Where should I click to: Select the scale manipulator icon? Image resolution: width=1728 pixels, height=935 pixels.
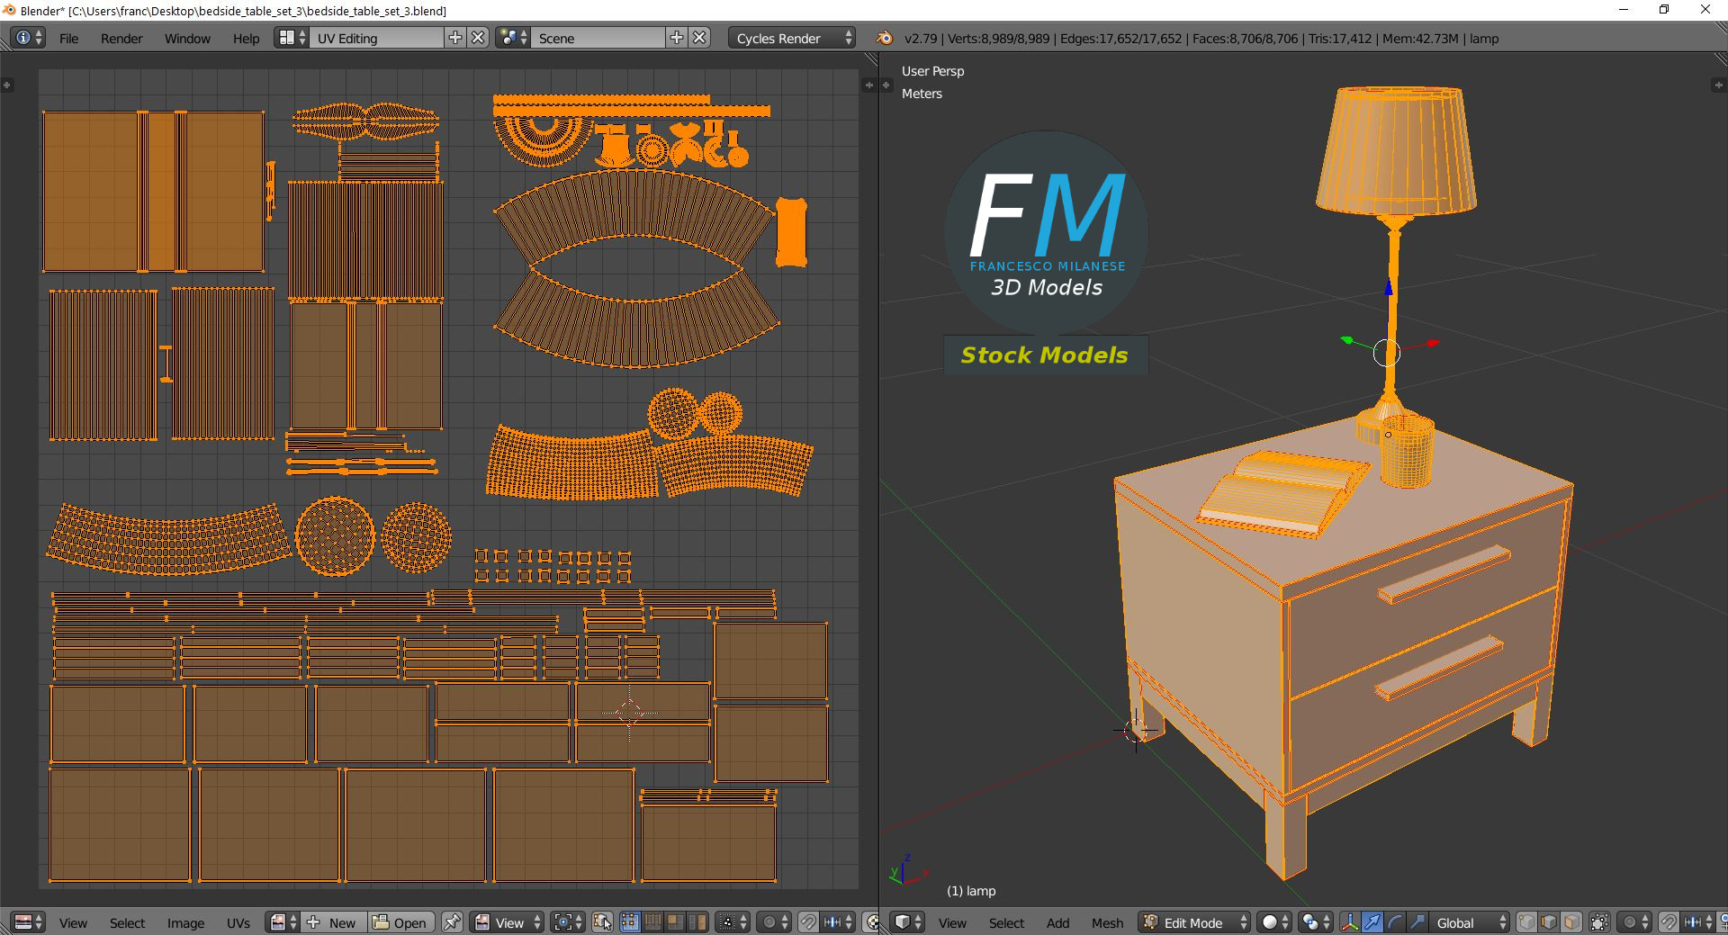point(1417,922)
